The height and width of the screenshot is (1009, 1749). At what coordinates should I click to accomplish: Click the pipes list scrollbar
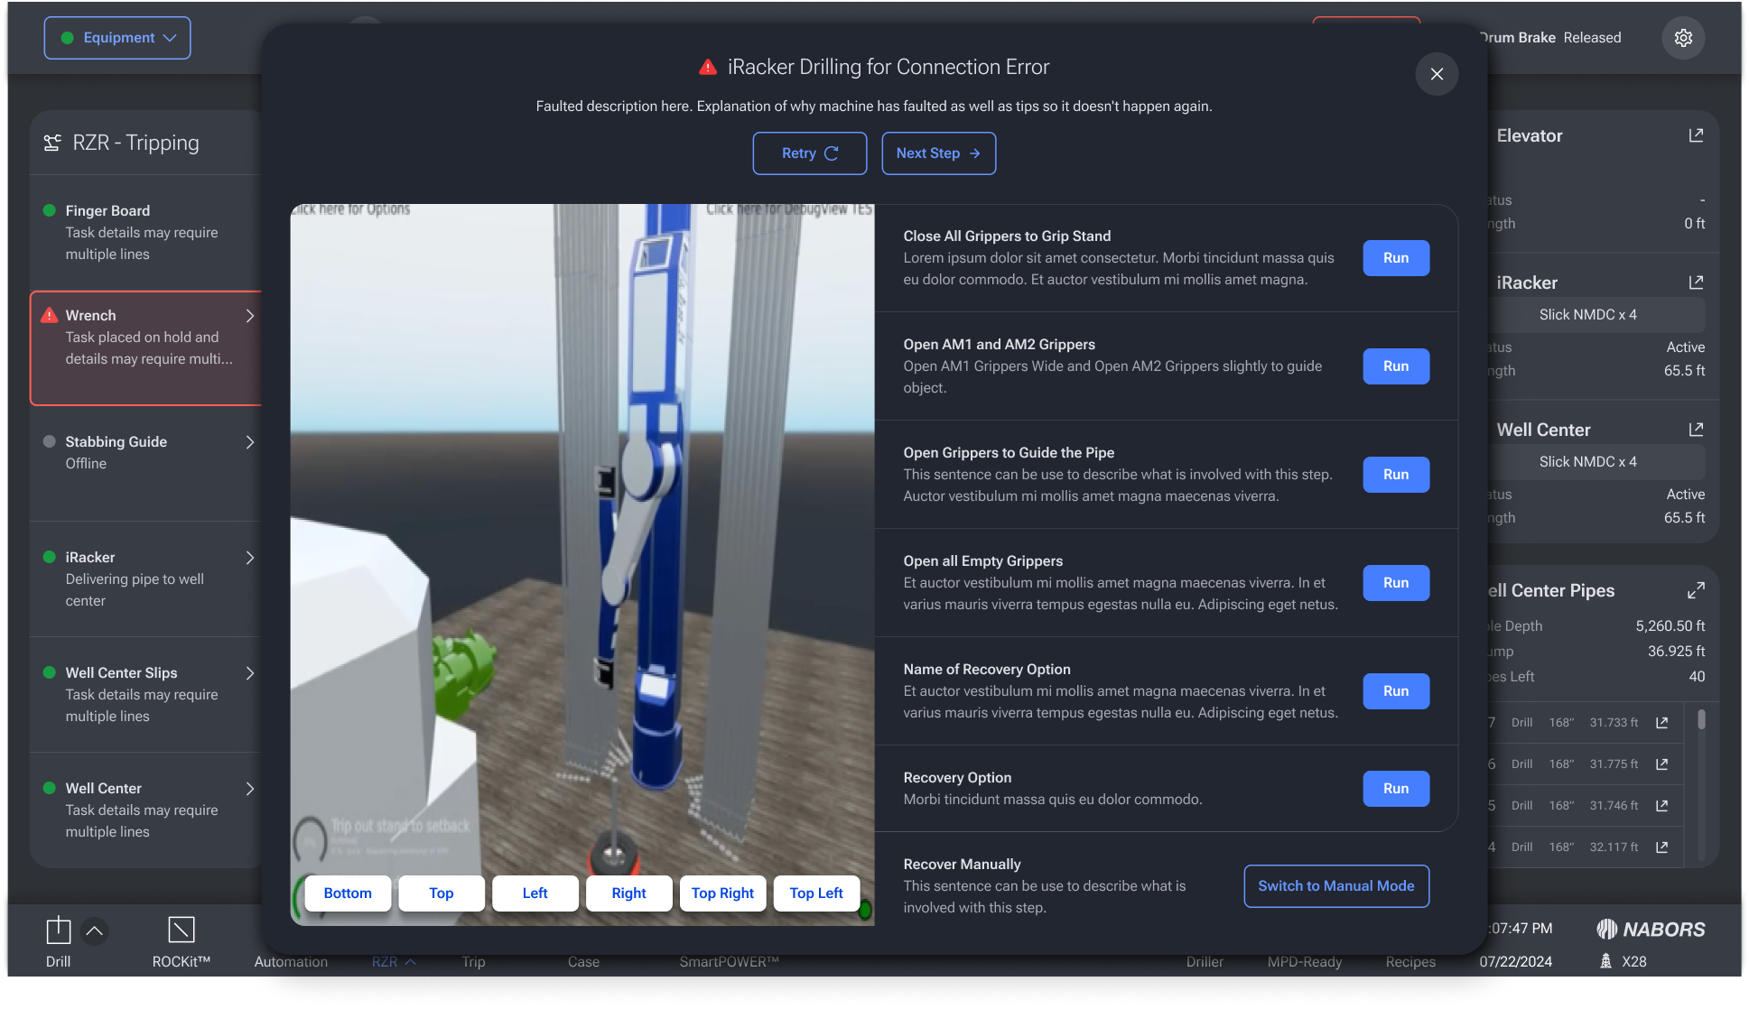tap(1701, 721)
